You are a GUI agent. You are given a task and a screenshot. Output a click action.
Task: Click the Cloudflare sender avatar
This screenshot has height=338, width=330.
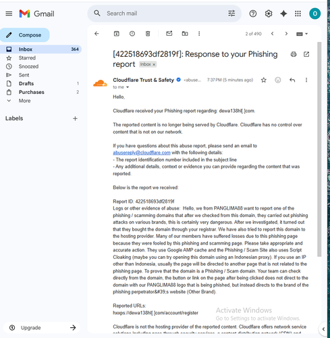(100, 83)
